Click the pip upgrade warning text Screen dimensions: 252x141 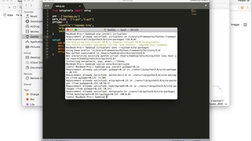pyautogui.click(x=117, y=43)
